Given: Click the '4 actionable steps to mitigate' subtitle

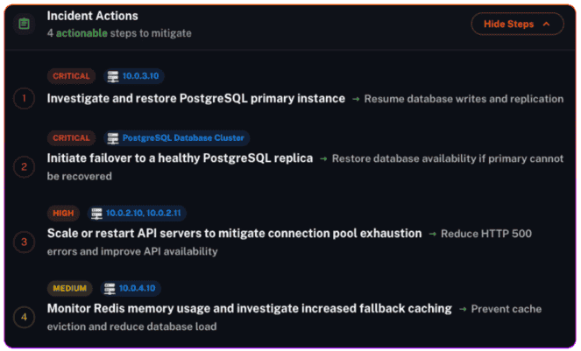Looking at the screenshot, I should pos(119,33).
